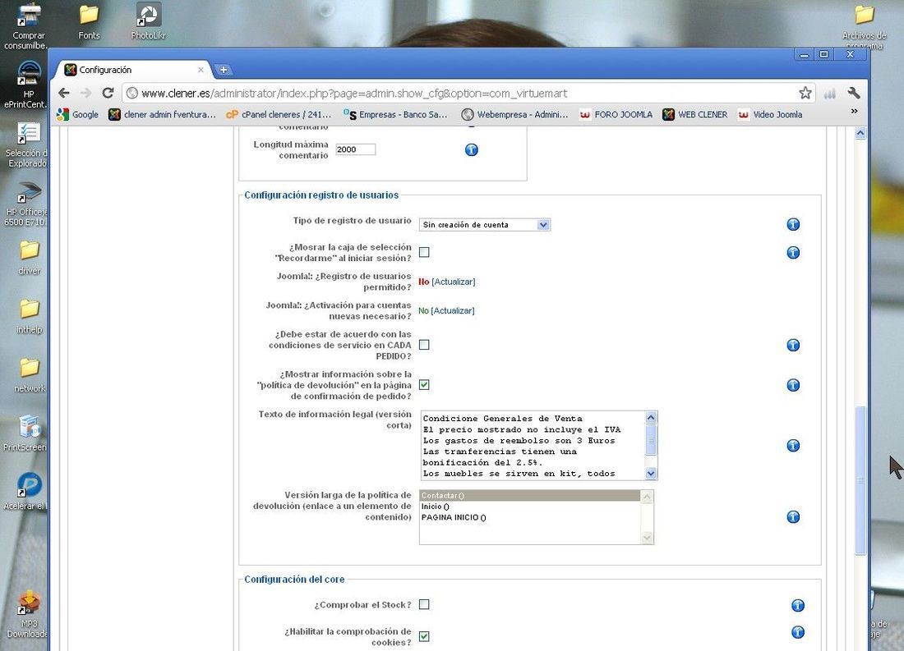The image size is (904, 651).
Task: Open Google bookmark
Action: point(78,115)
